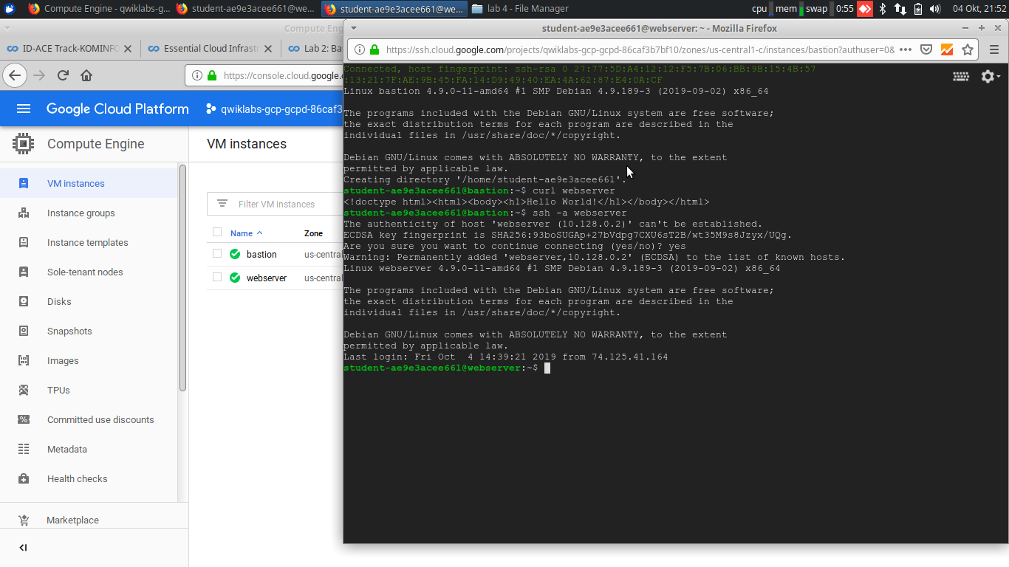Collapse the sidebar with the arrow icon

point(23,548)
